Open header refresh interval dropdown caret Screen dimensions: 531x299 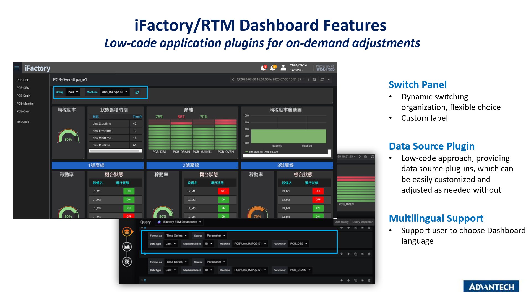pos(329,79)
